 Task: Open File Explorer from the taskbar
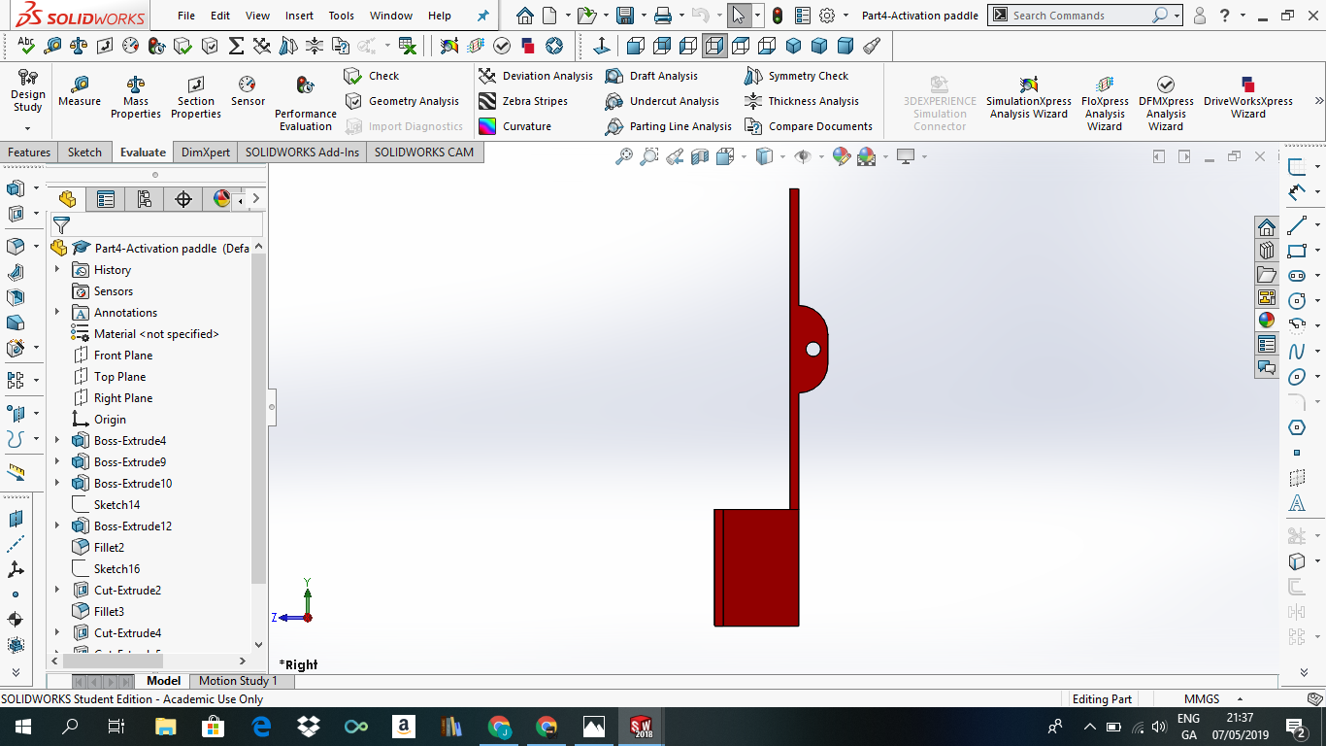[166, 727]
